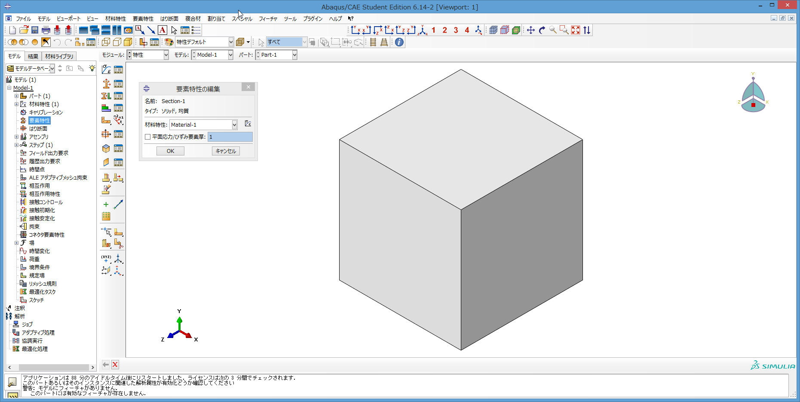Open the Part-1 dropdown in context bar
Image resolution: width=800 pixels, height=402 pixels.
click(x=294, y=55)
